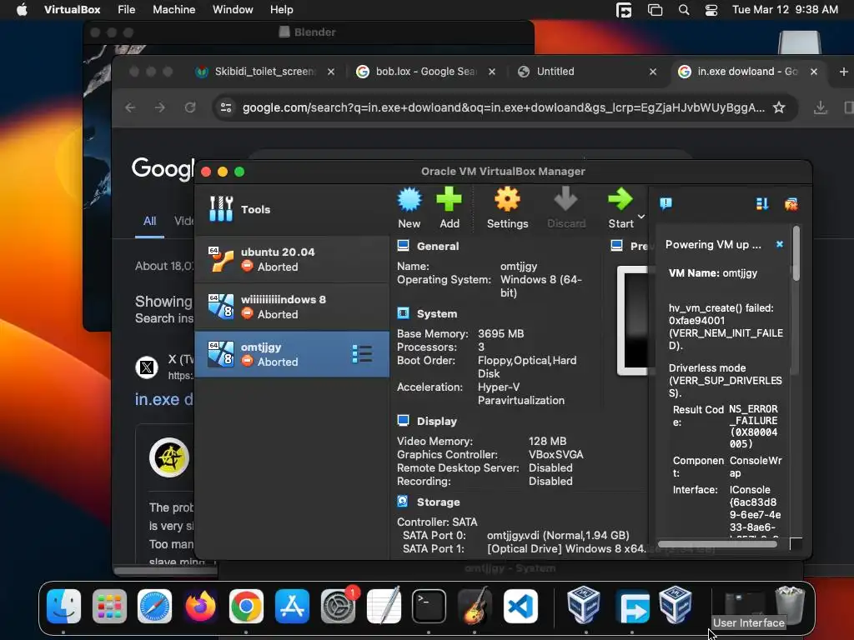Screen dimensions: 854x640
Task: Click the VM preview thumbnail
Action: coord(632,320)
